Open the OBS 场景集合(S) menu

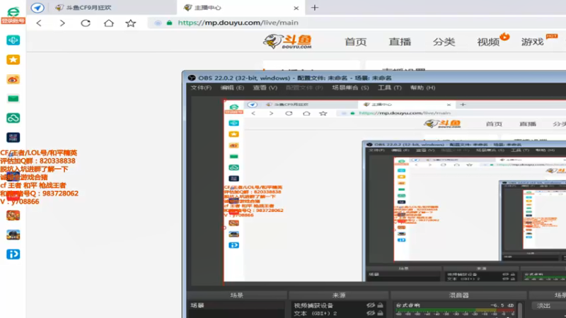tap(350, 88)
